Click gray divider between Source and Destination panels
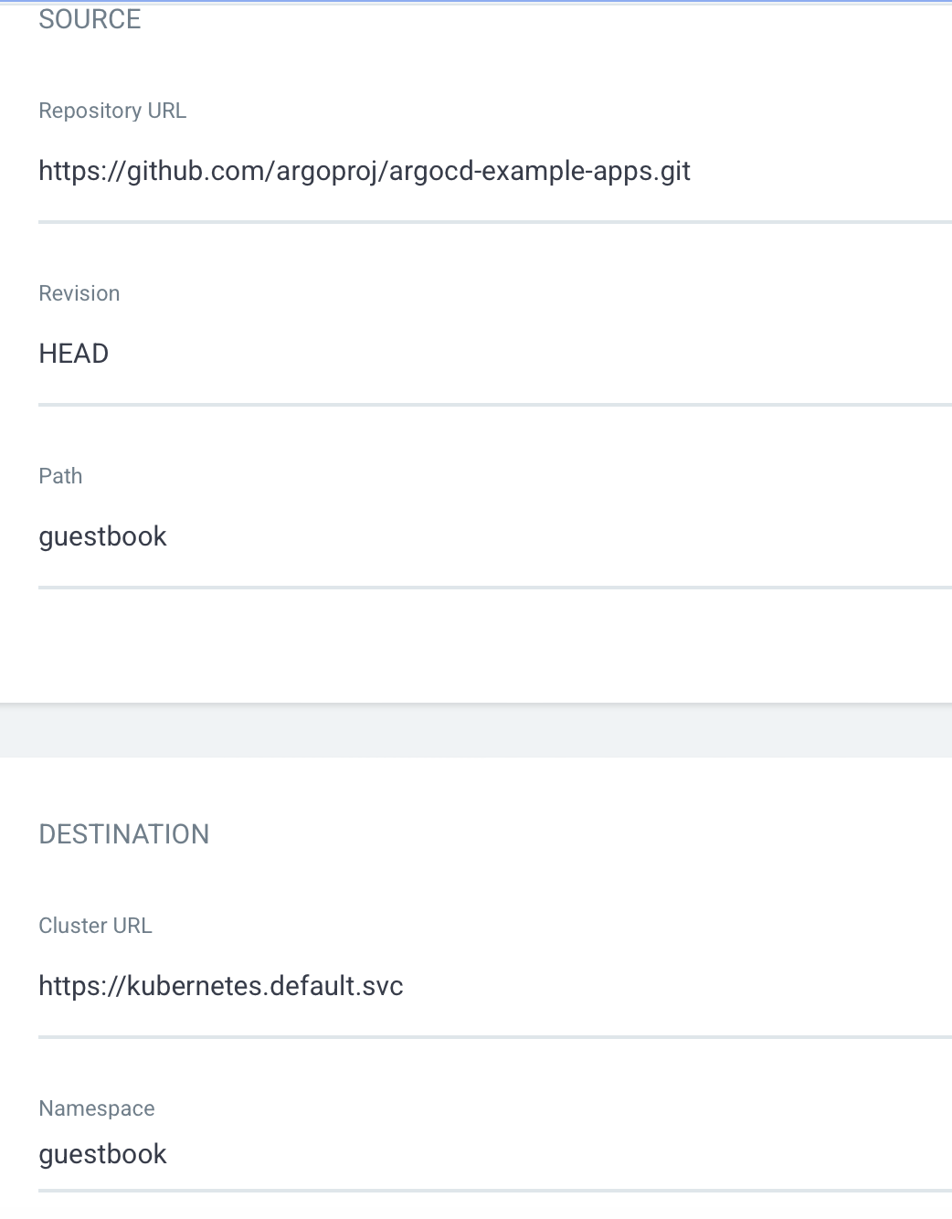This screenshot has height=1219, width=952. click(476, 731)
